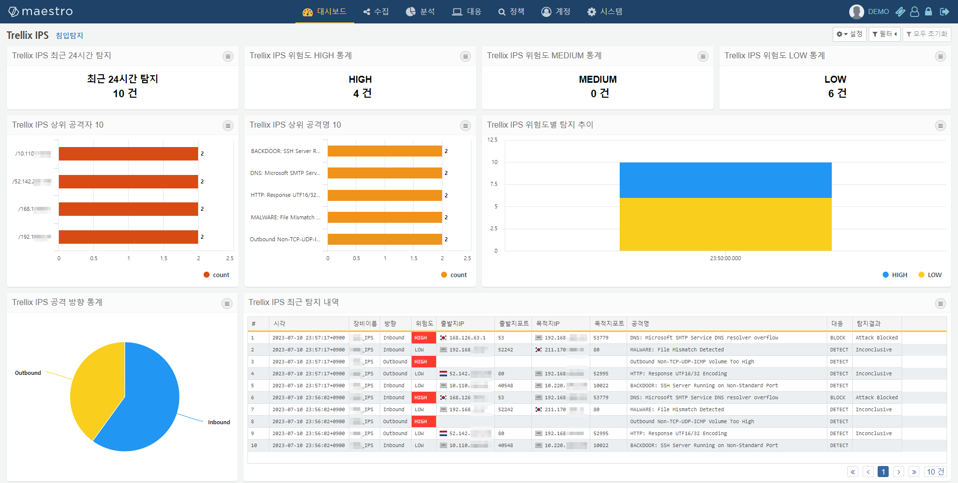Screen dimensions: 958x483
Task: Click the user profile icon in header
Action: pos(915,11)
